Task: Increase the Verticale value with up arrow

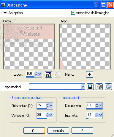Action: (47, 114)
